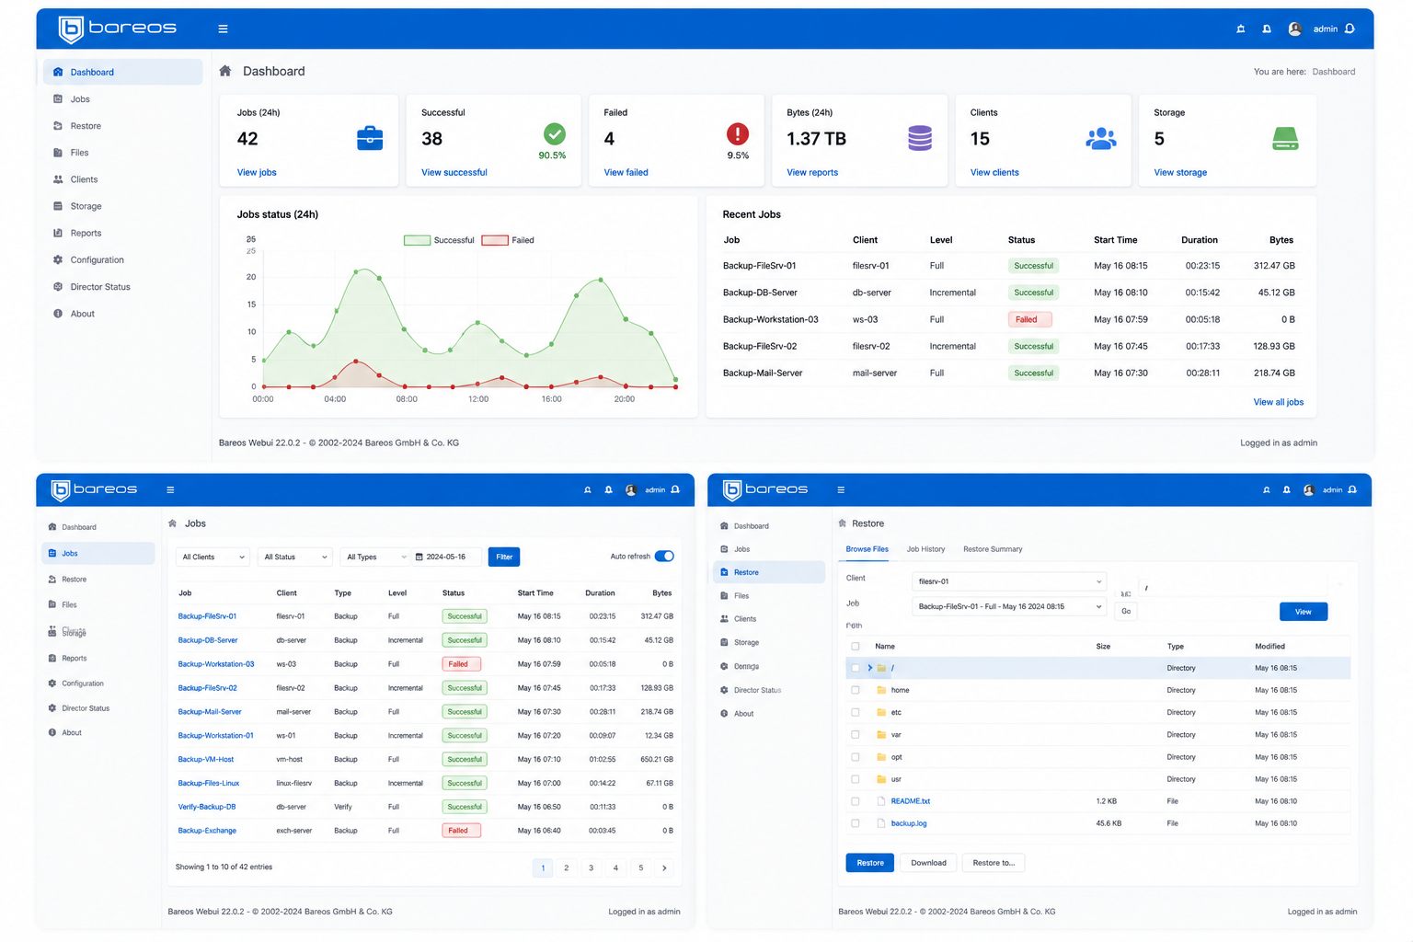Click the View failed link
The width and height of the screenshot is (1413, 942).
tap(626, 172)
